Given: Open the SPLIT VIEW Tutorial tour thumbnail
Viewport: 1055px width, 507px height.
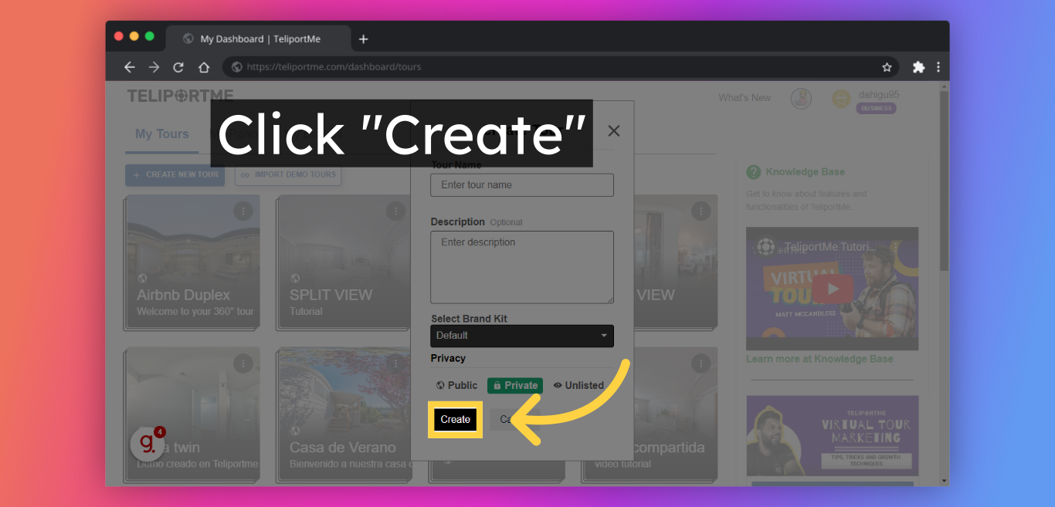Looking at the screenshot, I should (x=344, y=262).
